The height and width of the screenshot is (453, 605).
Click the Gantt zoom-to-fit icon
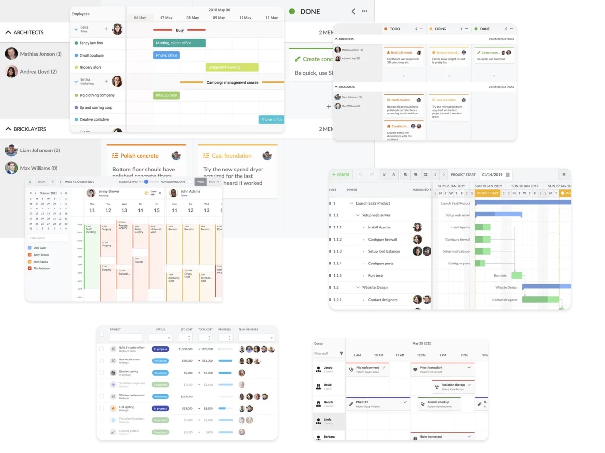[x=426, y=175]
